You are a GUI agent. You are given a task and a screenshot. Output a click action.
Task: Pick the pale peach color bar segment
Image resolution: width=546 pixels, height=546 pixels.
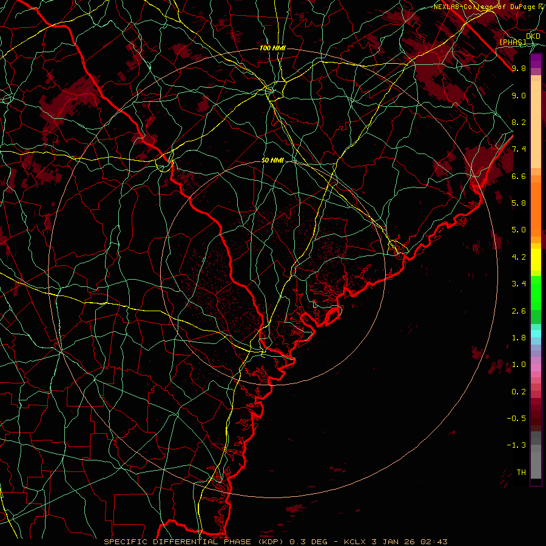pyautogui.click(x=536, y=126)
